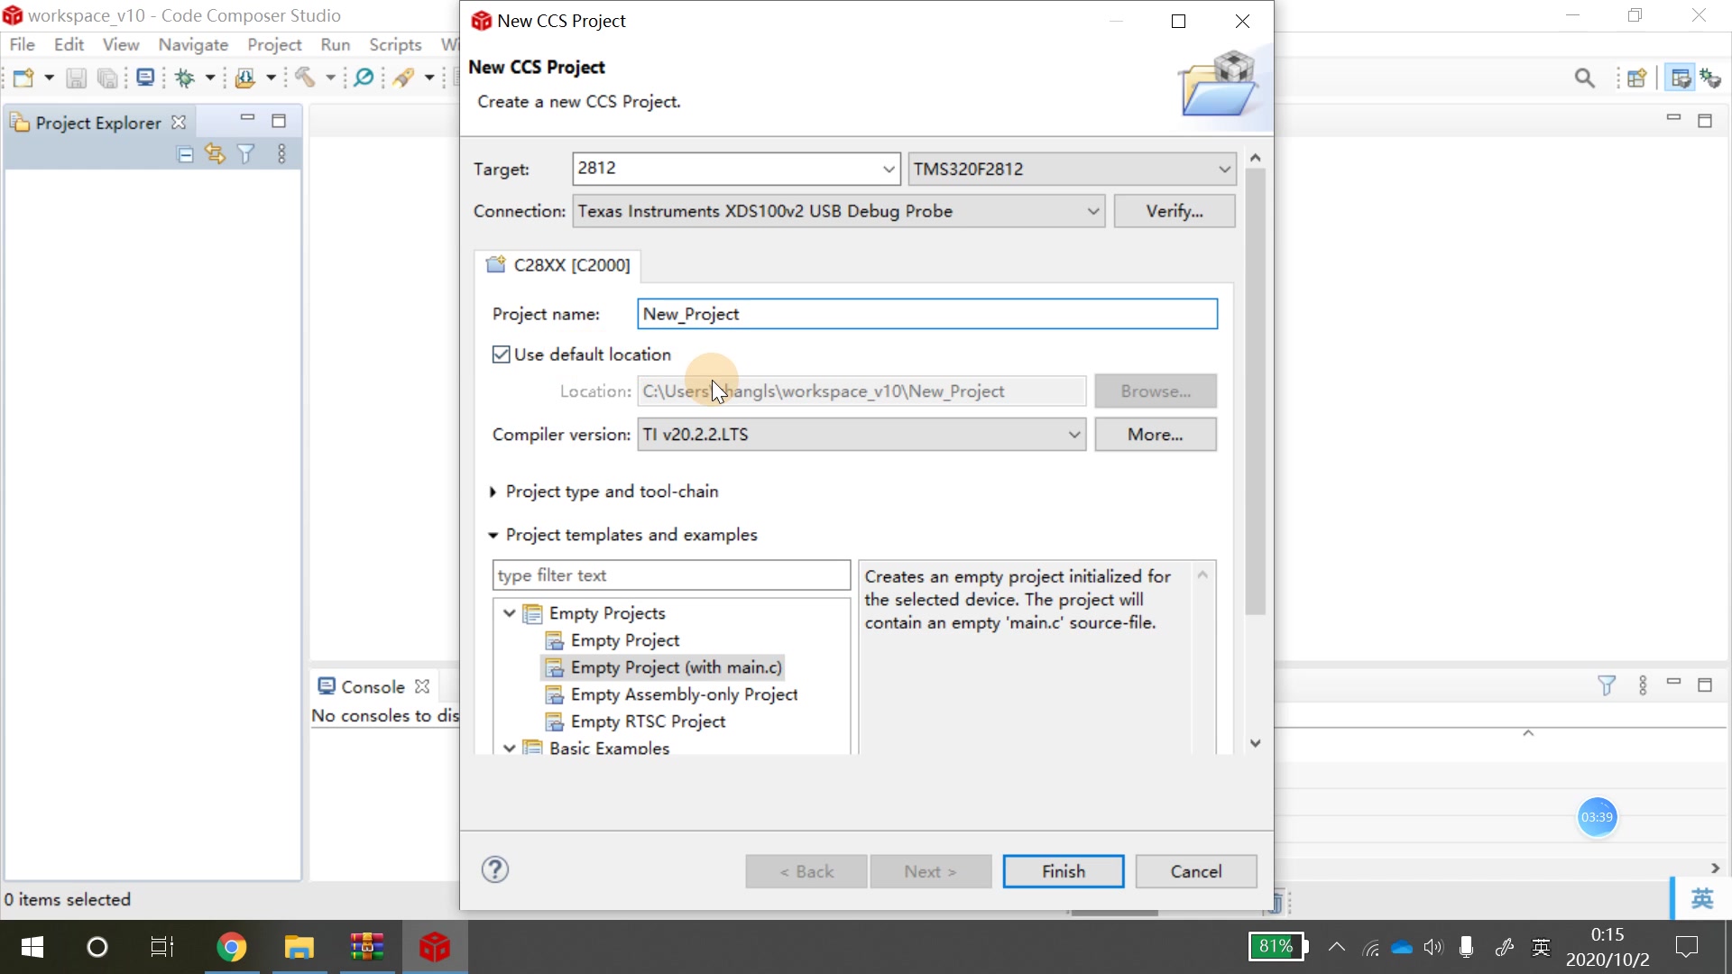Switch to the CCS Debug perspective icon
Screen dimensions: 1732x974
point(1710,78)
